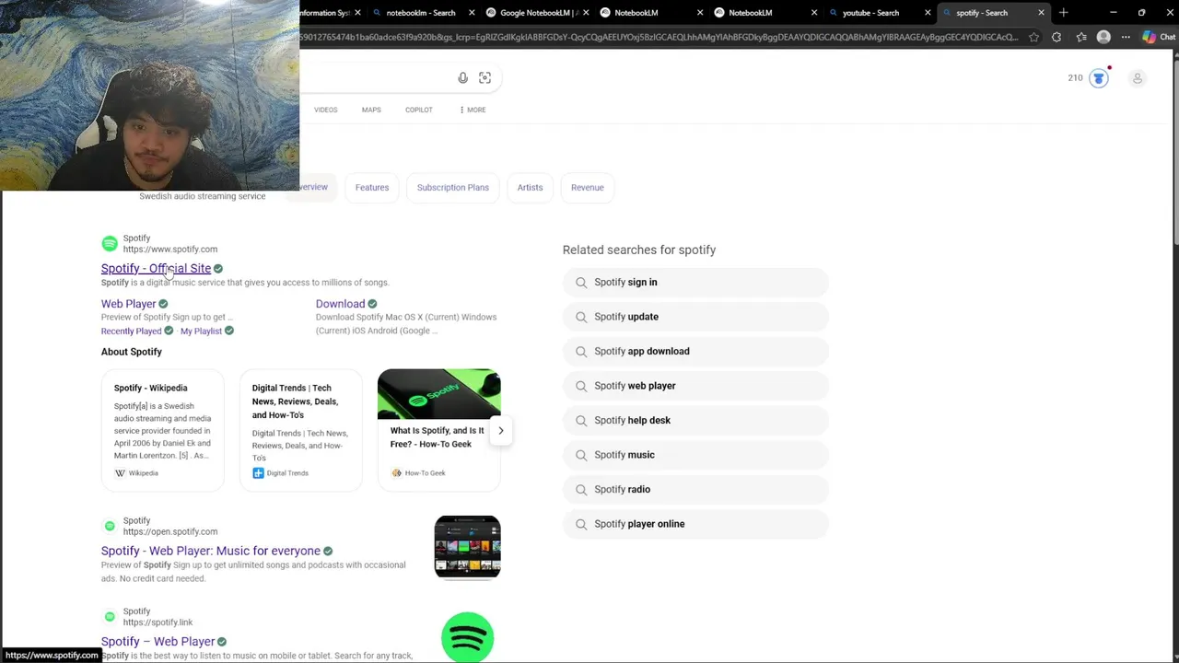This screenshot has height=663, width=1179.
Task: Open the Web Player sitelink
Action: point(128,304)
